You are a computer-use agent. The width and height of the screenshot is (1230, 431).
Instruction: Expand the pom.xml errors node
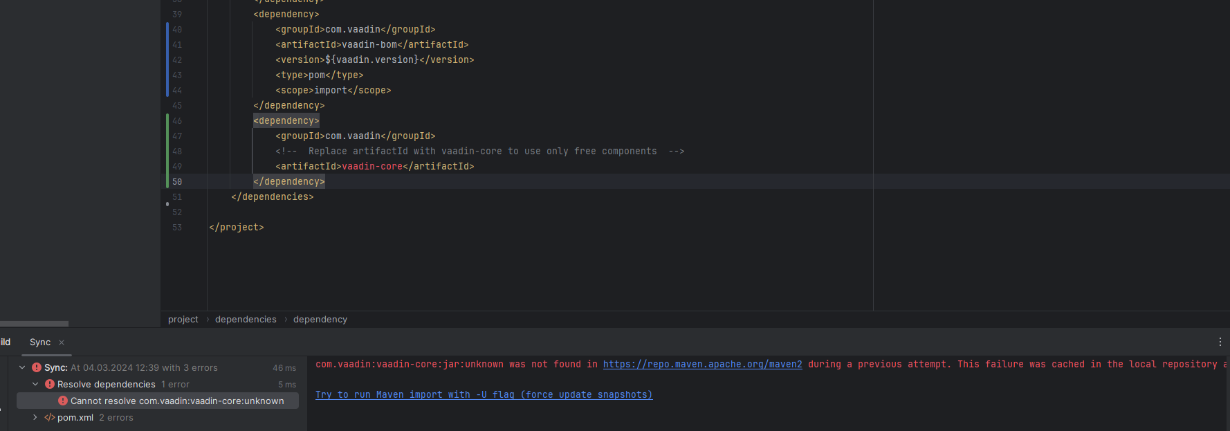pos(35,418)
